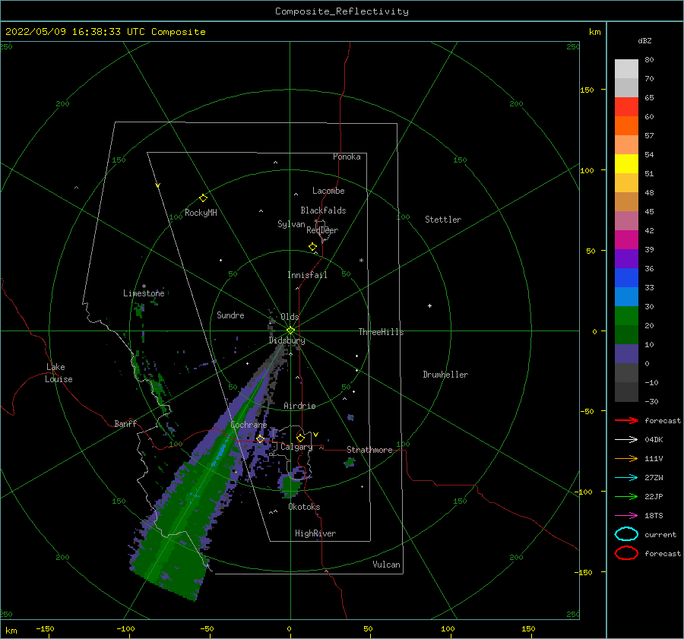Click the 'Innisfail' city label
Viewport: 684px width, 639px height.
(x=307, y=275)
